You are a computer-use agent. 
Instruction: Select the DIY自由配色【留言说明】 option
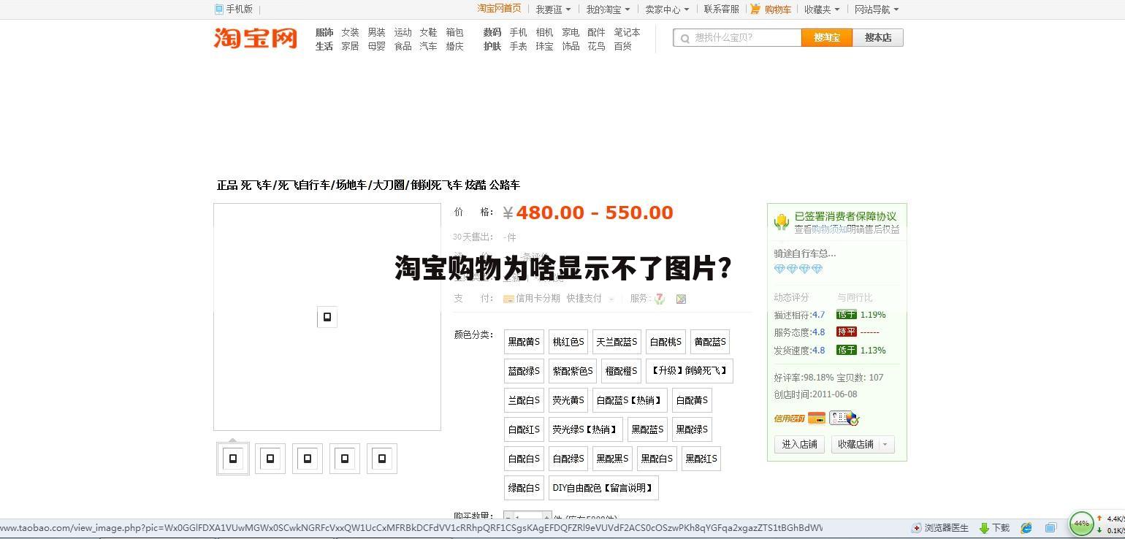(602, 487)
